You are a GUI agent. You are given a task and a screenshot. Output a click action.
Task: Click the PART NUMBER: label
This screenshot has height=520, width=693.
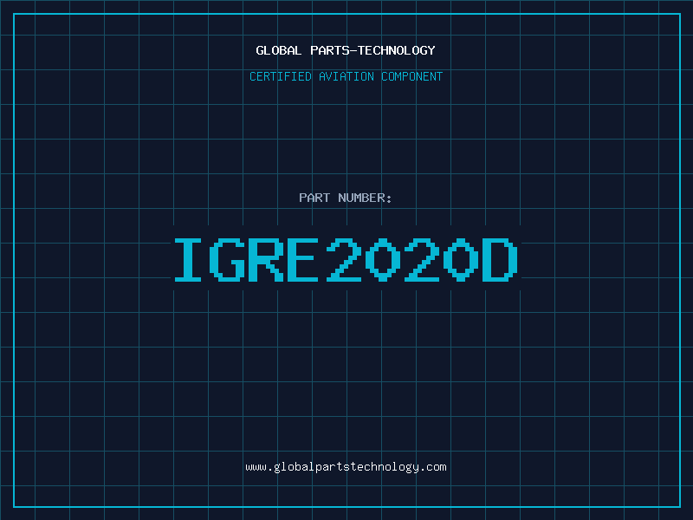346,198
